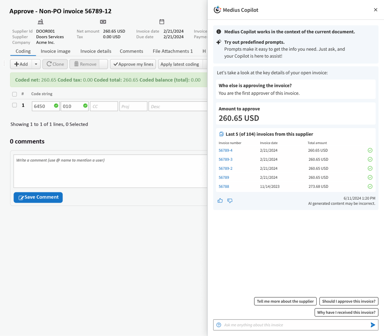Switch to the Comments tab
384x336 pixels.
tap(131, 51)
